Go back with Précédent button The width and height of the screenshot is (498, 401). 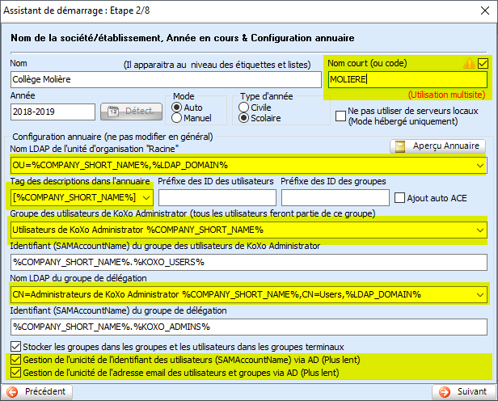[37, 391]
